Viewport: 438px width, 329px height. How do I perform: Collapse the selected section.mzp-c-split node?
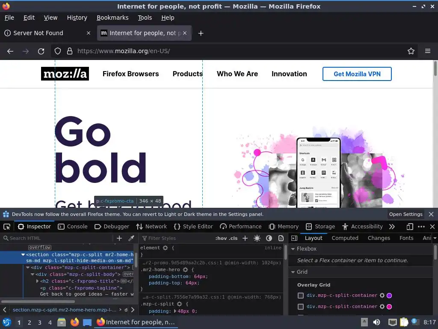coord(23,254)
